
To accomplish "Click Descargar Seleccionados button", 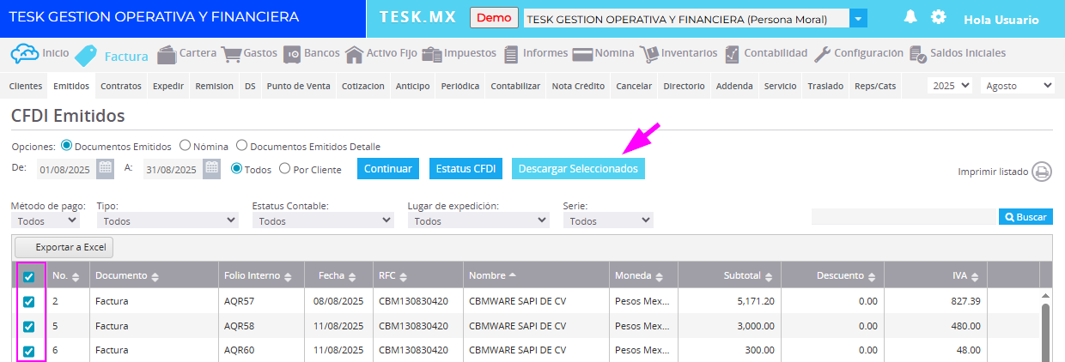I will [x=578, y=168].
